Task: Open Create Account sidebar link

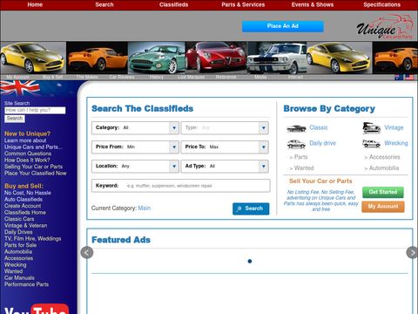Action: (x=23, y=206)
